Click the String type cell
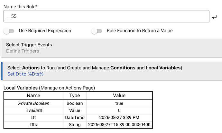222x133 pixels. (x=75, y=125)
